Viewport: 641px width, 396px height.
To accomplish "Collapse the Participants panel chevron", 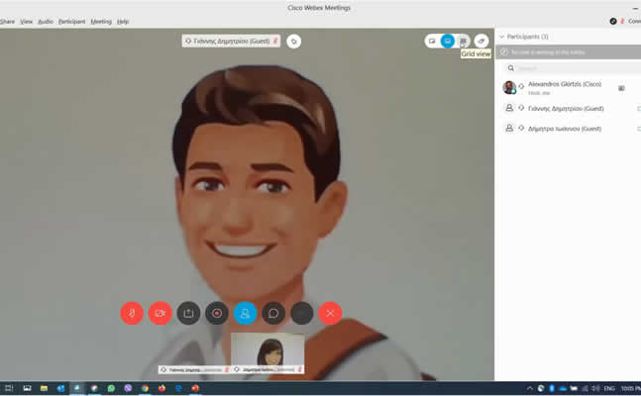I will pyautogui.click(x=501, y=37).
